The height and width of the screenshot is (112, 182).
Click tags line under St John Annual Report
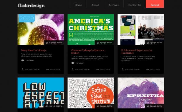point(138,59)
